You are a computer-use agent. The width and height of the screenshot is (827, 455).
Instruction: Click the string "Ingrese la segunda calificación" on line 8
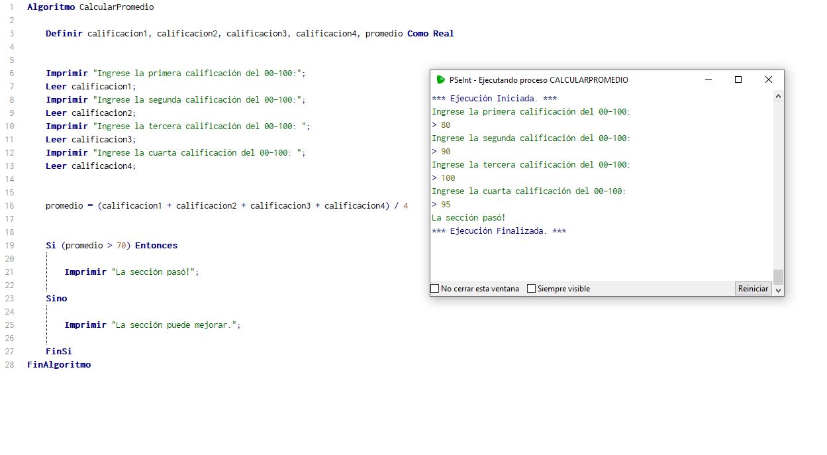[x=199, y=100]
